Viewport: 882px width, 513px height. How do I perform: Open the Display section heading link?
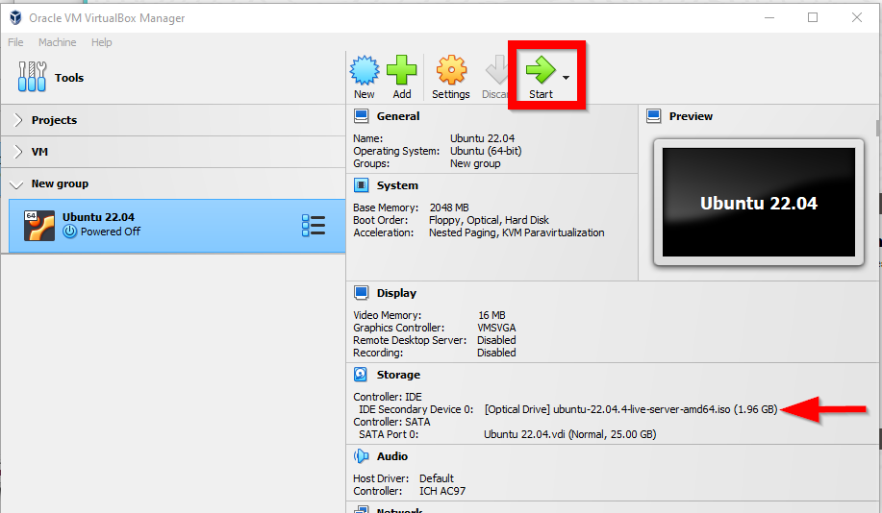point(396,293)
